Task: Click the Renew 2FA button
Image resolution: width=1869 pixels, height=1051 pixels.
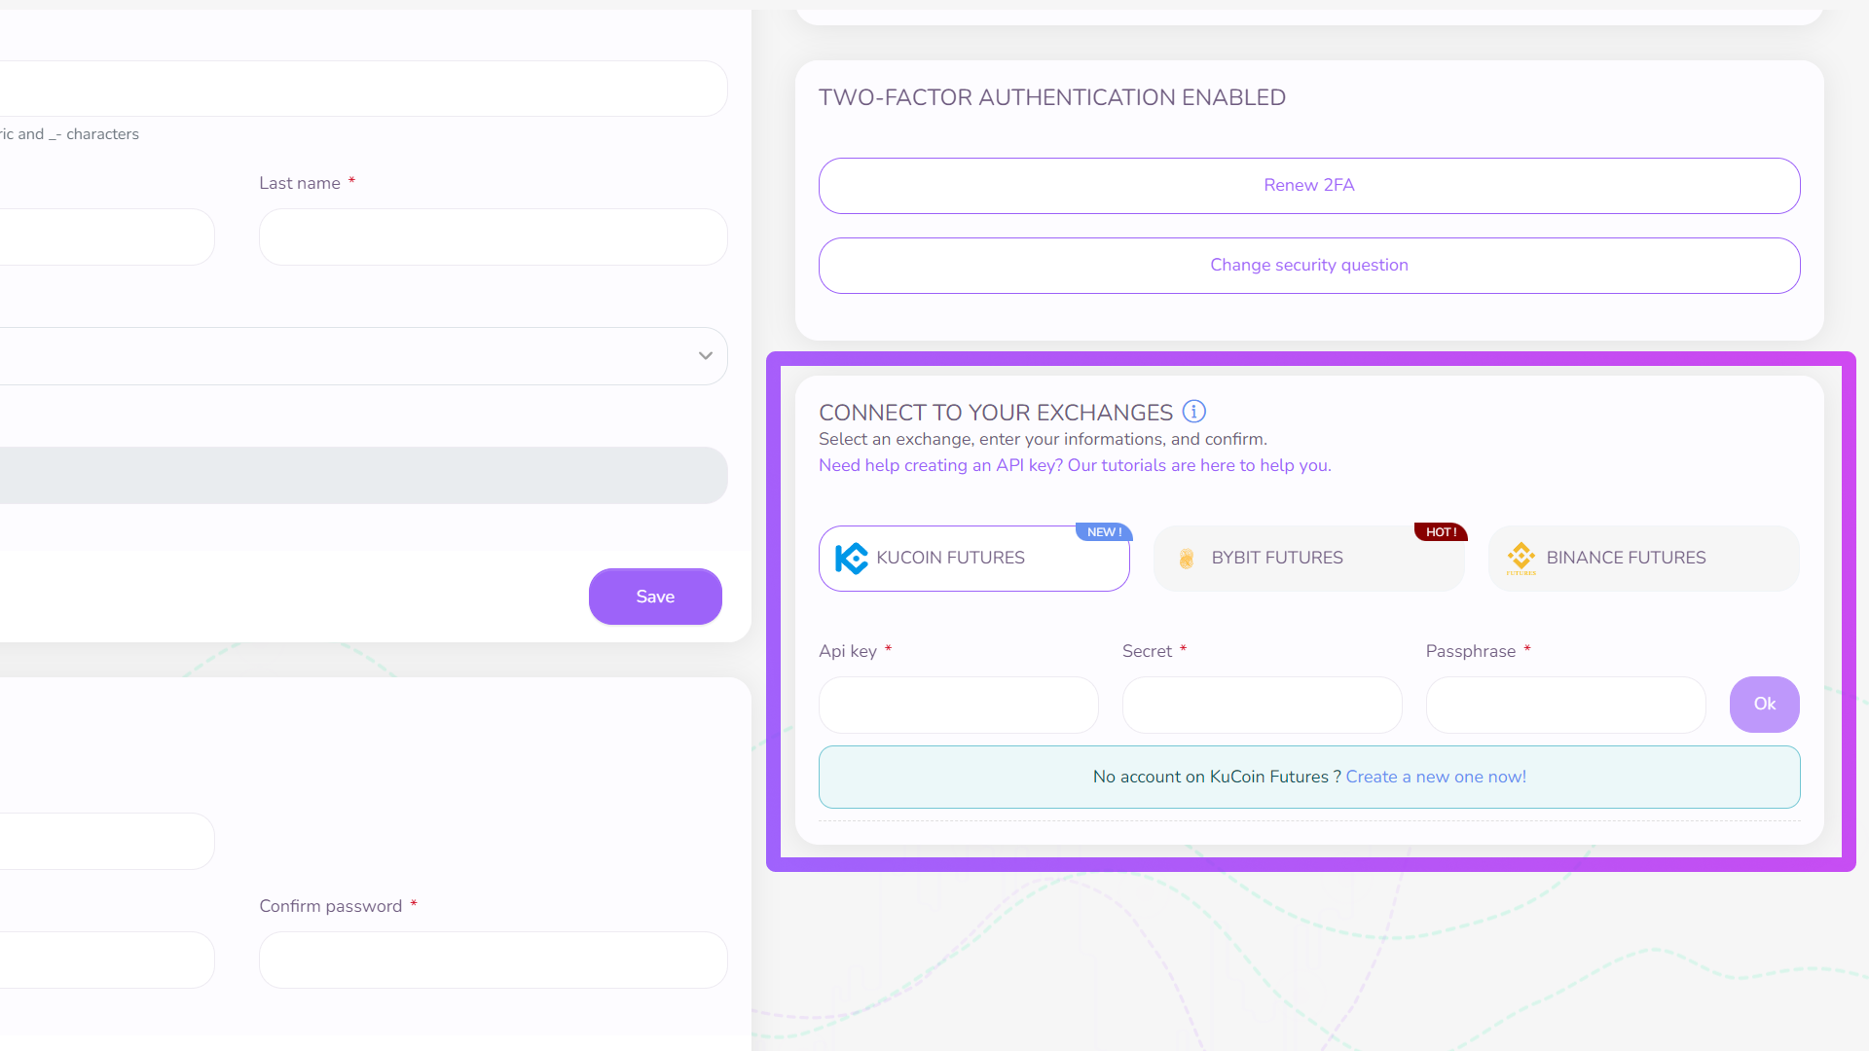Action: pos(1308,186)
